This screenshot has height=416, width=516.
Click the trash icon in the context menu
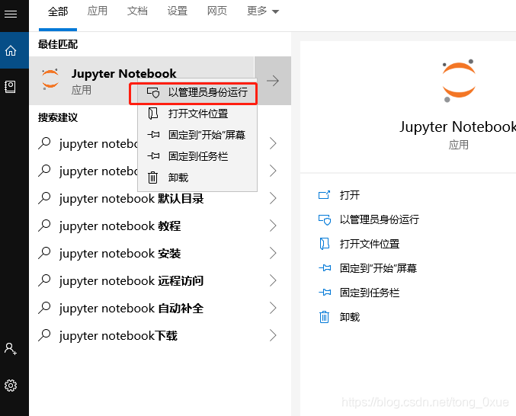[152, 178]
